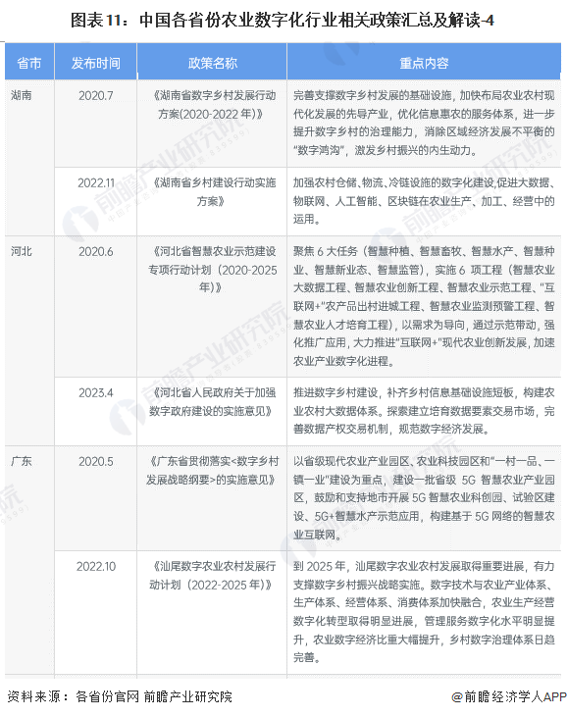Click policy 河北省人民政府关于加强数字政府建设的实施意见
This screenshot has width=567, height=717.
pos(212,401)
